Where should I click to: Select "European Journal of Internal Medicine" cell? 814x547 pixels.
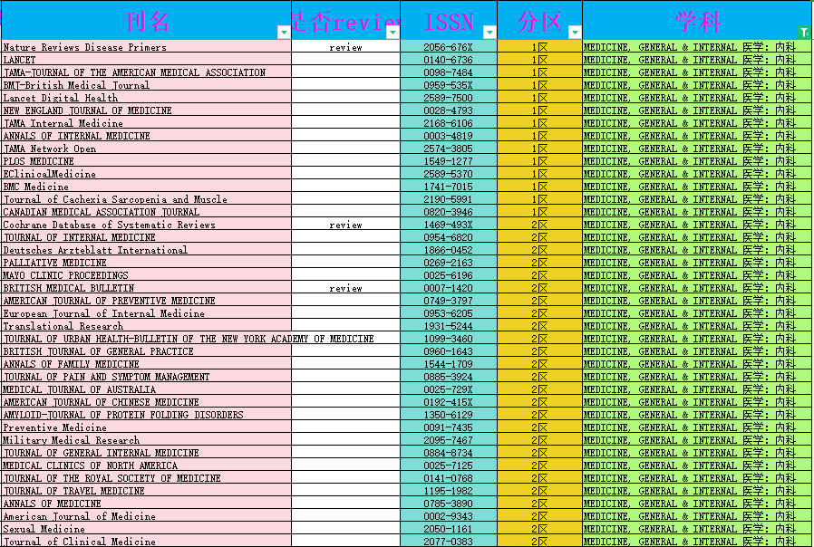coord(147,313)
